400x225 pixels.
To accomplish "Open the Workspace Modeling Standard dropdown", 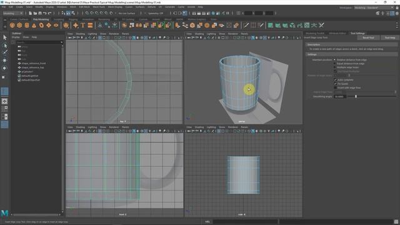I will pos(374,7).
